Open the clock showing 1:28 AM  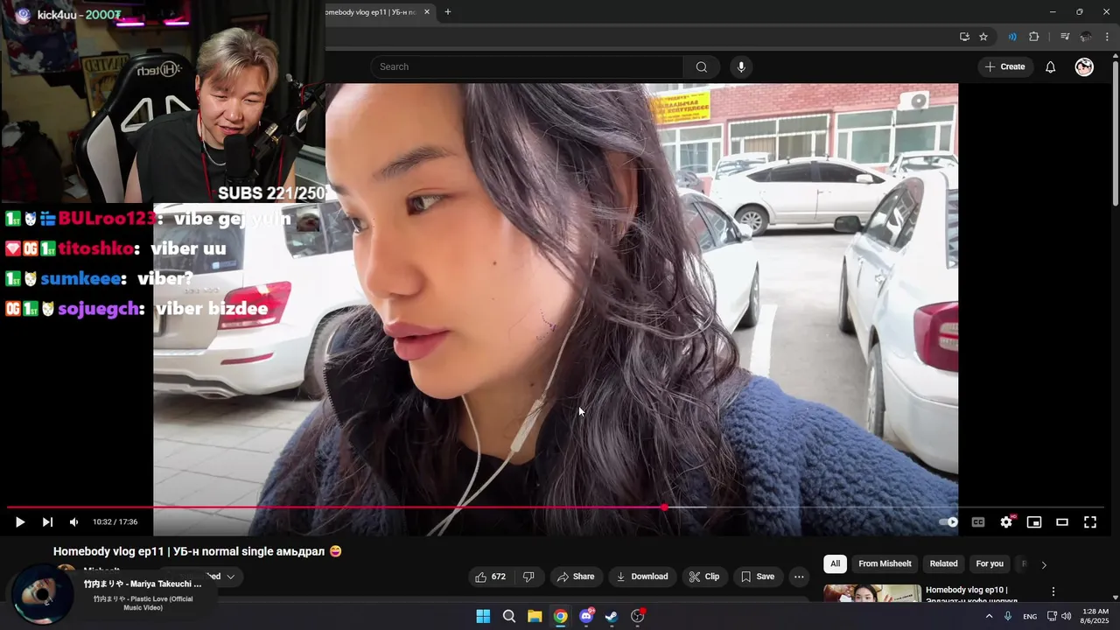click(1095, 616)
